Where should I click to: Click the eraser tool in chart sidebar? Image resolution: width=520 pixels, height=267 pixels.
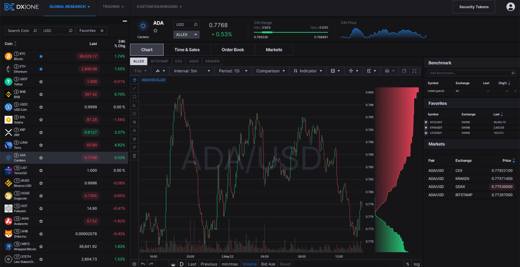click(134, 147)
